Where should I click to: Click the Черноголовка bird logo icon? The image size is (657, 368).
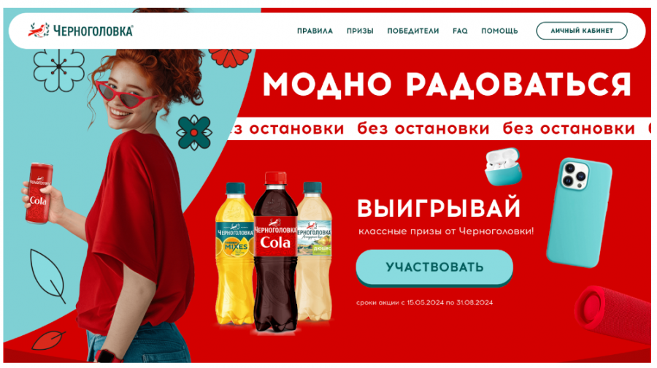coord(39,31)
